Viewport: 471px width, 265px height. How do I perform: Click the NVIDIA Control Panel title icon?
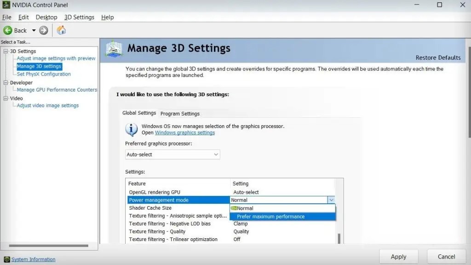pyautogui.click(x=6, y=5)
